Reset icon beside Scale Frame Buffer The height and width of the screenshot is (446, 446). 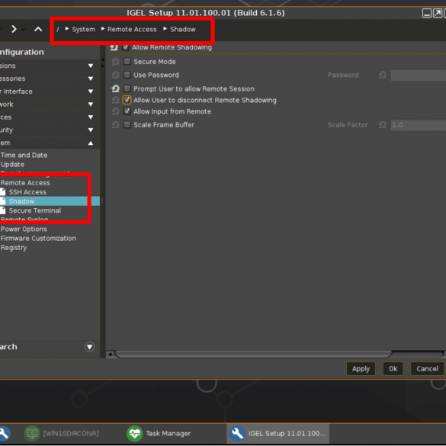pos(115,124)
